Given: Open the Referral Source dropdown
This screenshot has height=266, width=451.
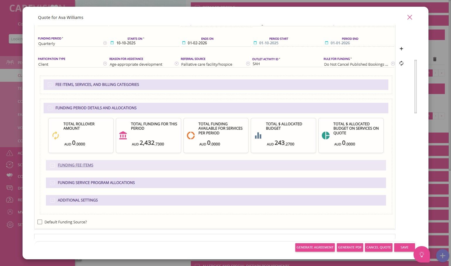Looking at the screenshot, I should [x=248, y=64].
